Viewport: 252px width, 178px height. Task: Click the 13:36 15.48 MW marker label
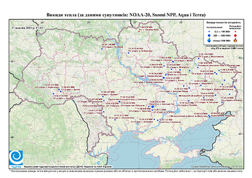click(136, 48)
